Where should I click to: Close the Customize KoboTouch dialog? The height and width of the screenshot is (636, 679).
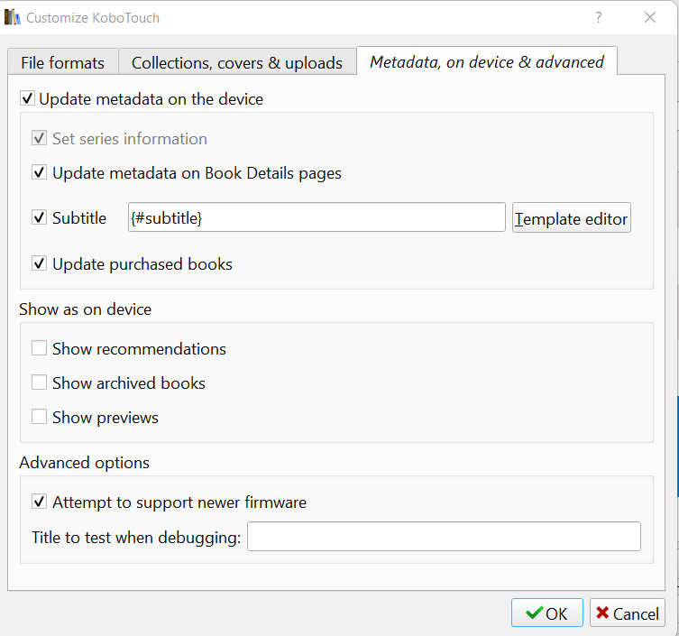coord(650,17)
